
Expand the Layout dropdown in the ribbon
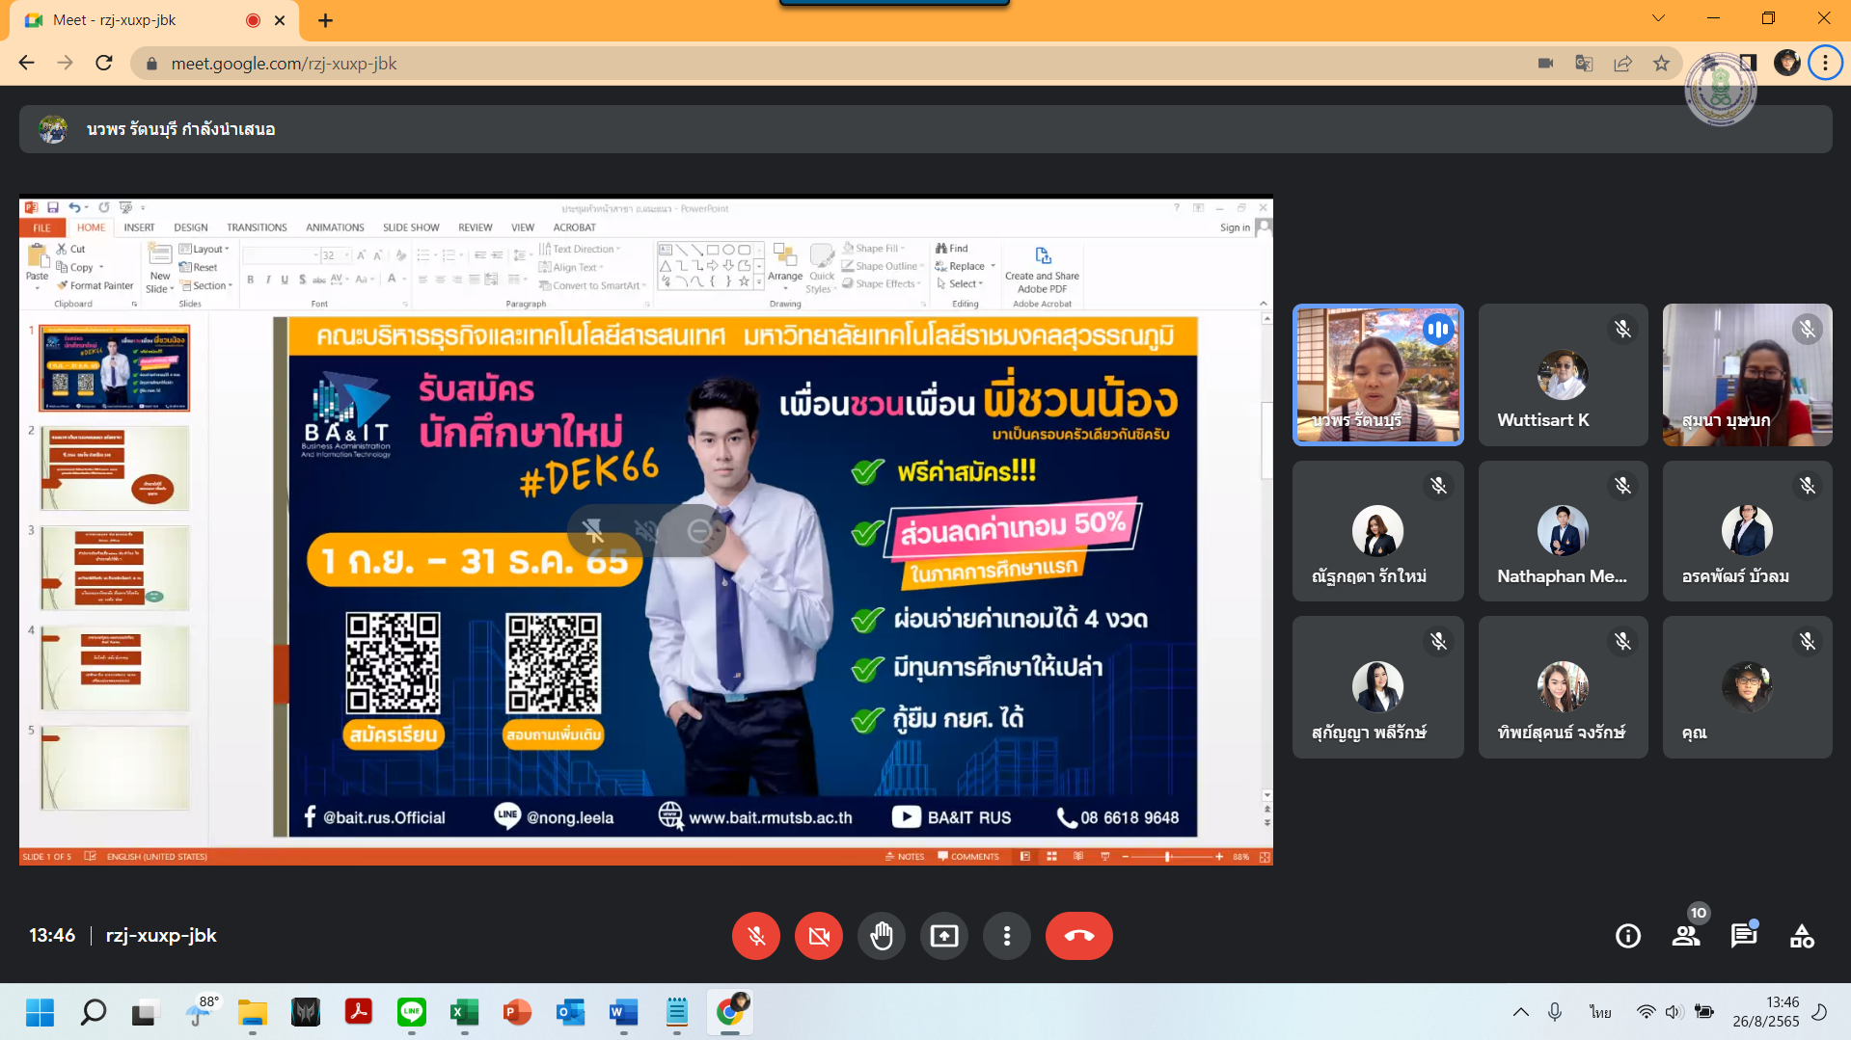coord(204,249)
